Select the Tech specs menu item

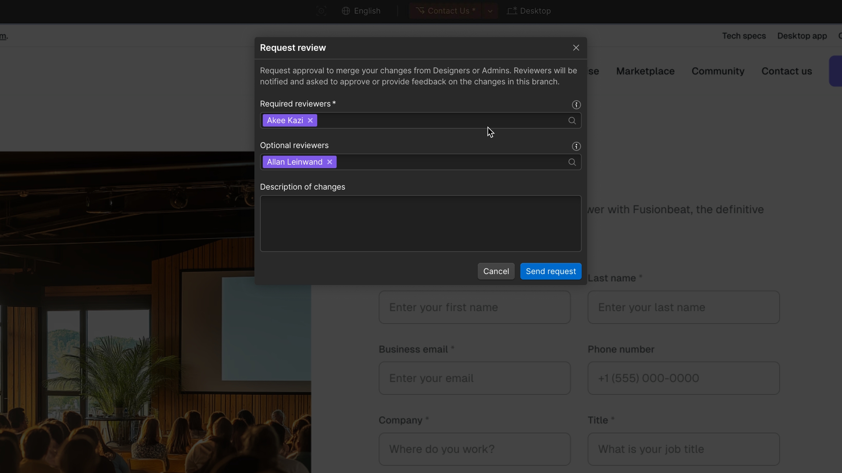click(x=744, y=36)
